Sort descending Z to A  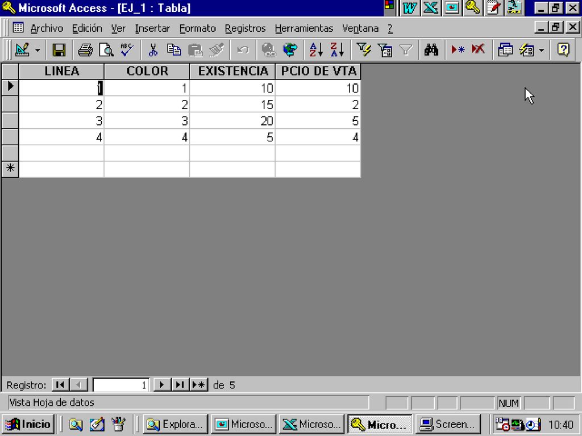coord(337,50)
